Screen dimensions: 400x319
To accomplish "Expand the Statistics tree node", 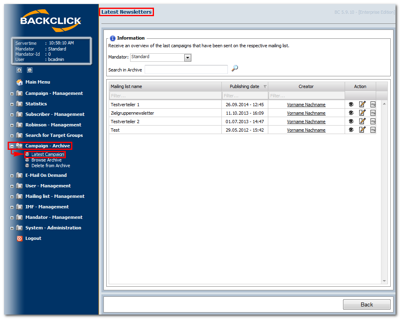I will click(12, 104).
